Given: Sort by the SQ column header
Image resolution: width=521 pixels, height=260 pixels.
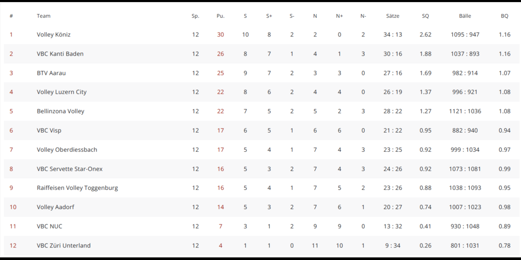Looking at the screenshot, I should [x=425, y=16].
